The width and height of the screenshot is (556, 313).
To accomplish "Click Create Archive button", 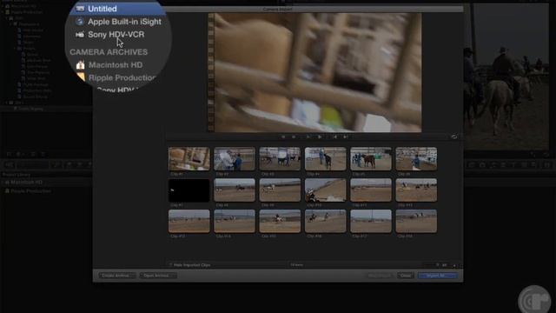I will (x=116, y=276).
